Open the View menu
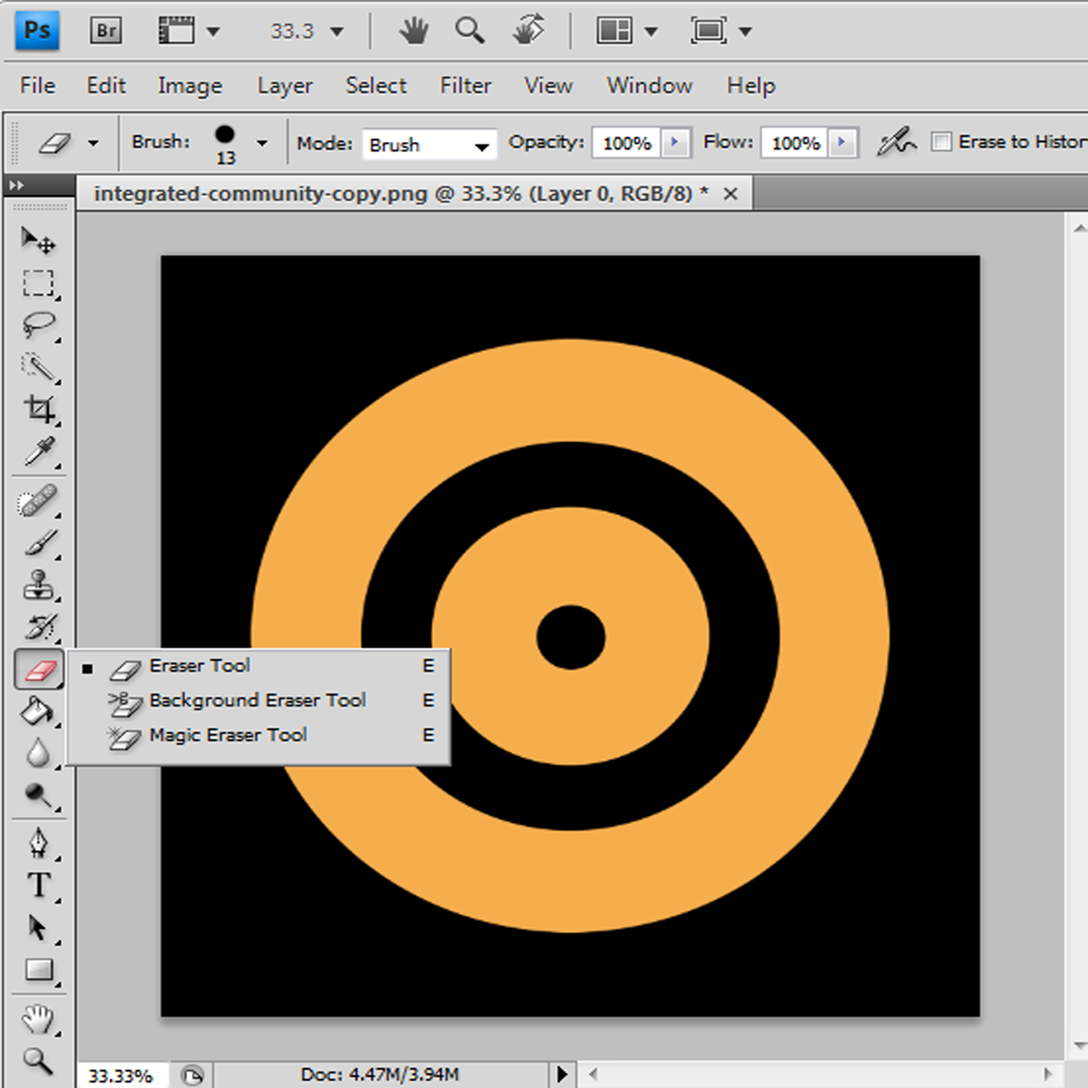The width and height of the screenshot is (1088, 1088). pos(548,85)
